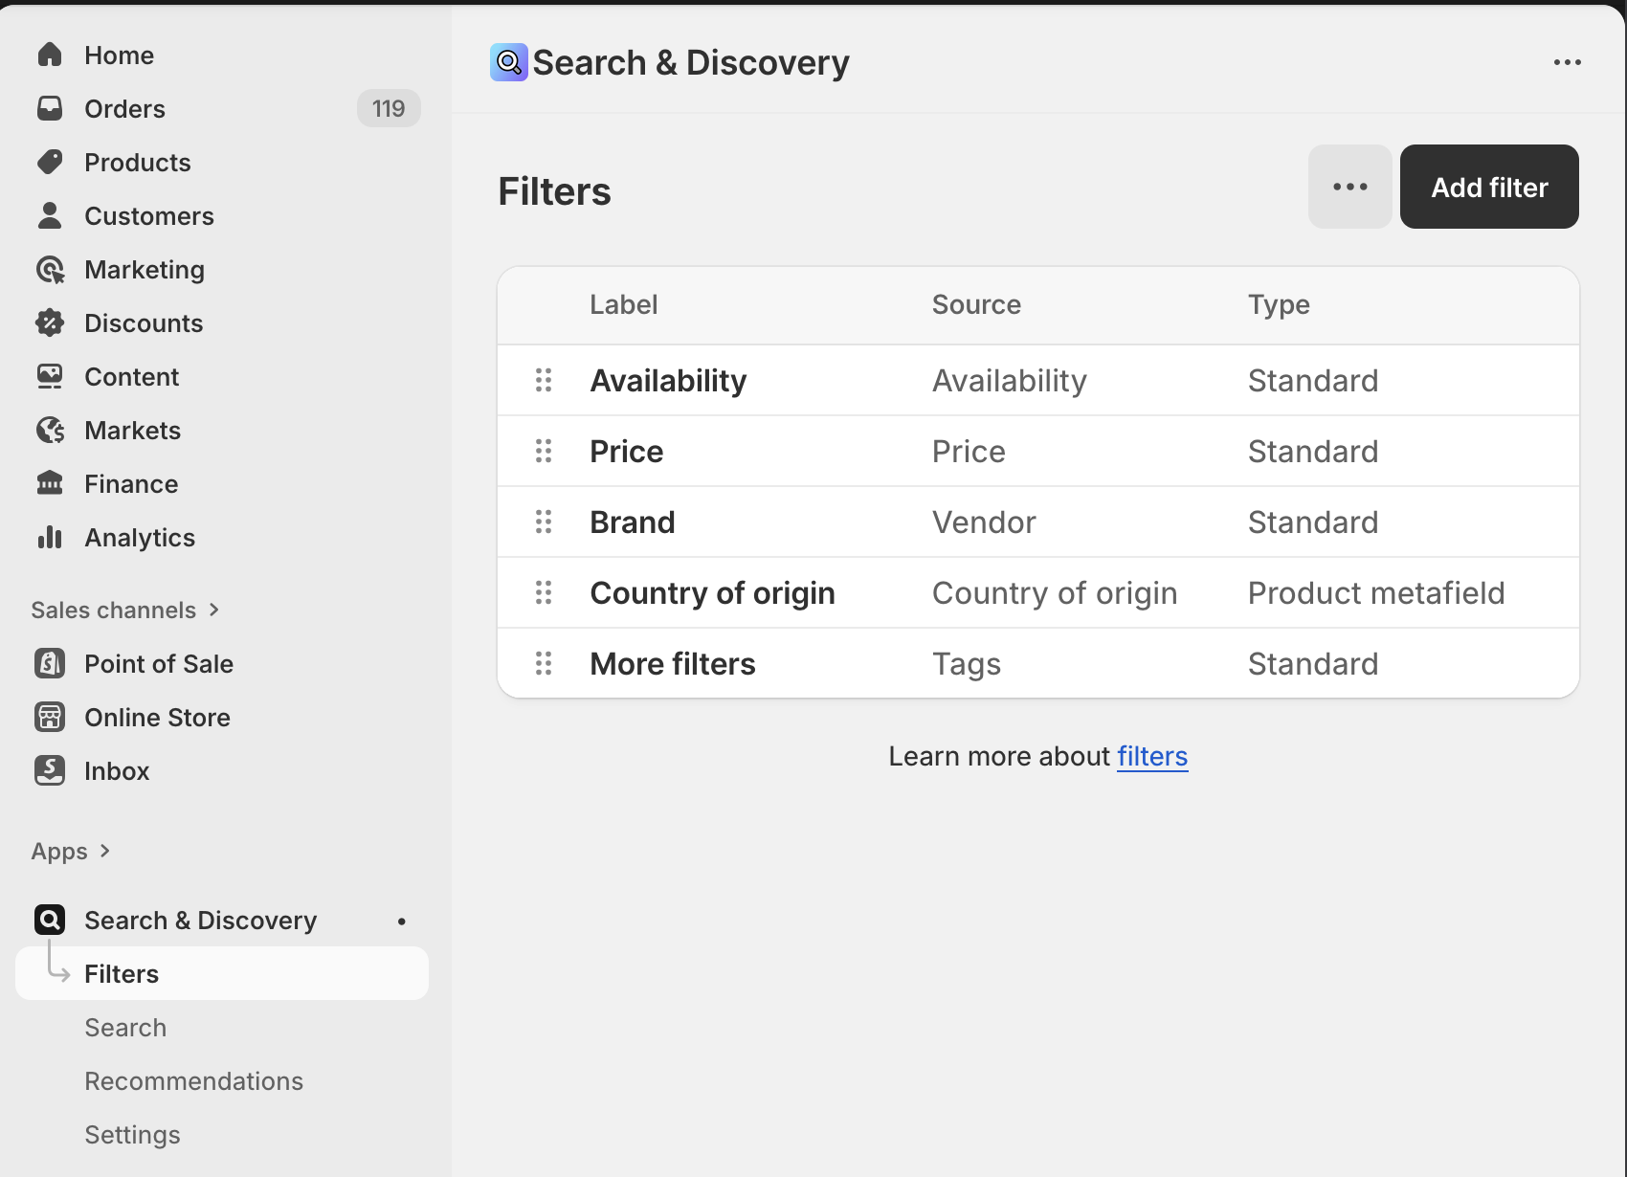
Task: Expand the Apps section chevron
Action: 105,851
